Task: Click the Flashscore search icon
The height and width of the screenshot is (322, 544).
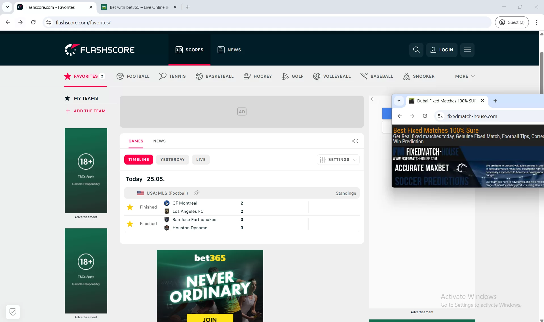Action: [x=416, y=50]
